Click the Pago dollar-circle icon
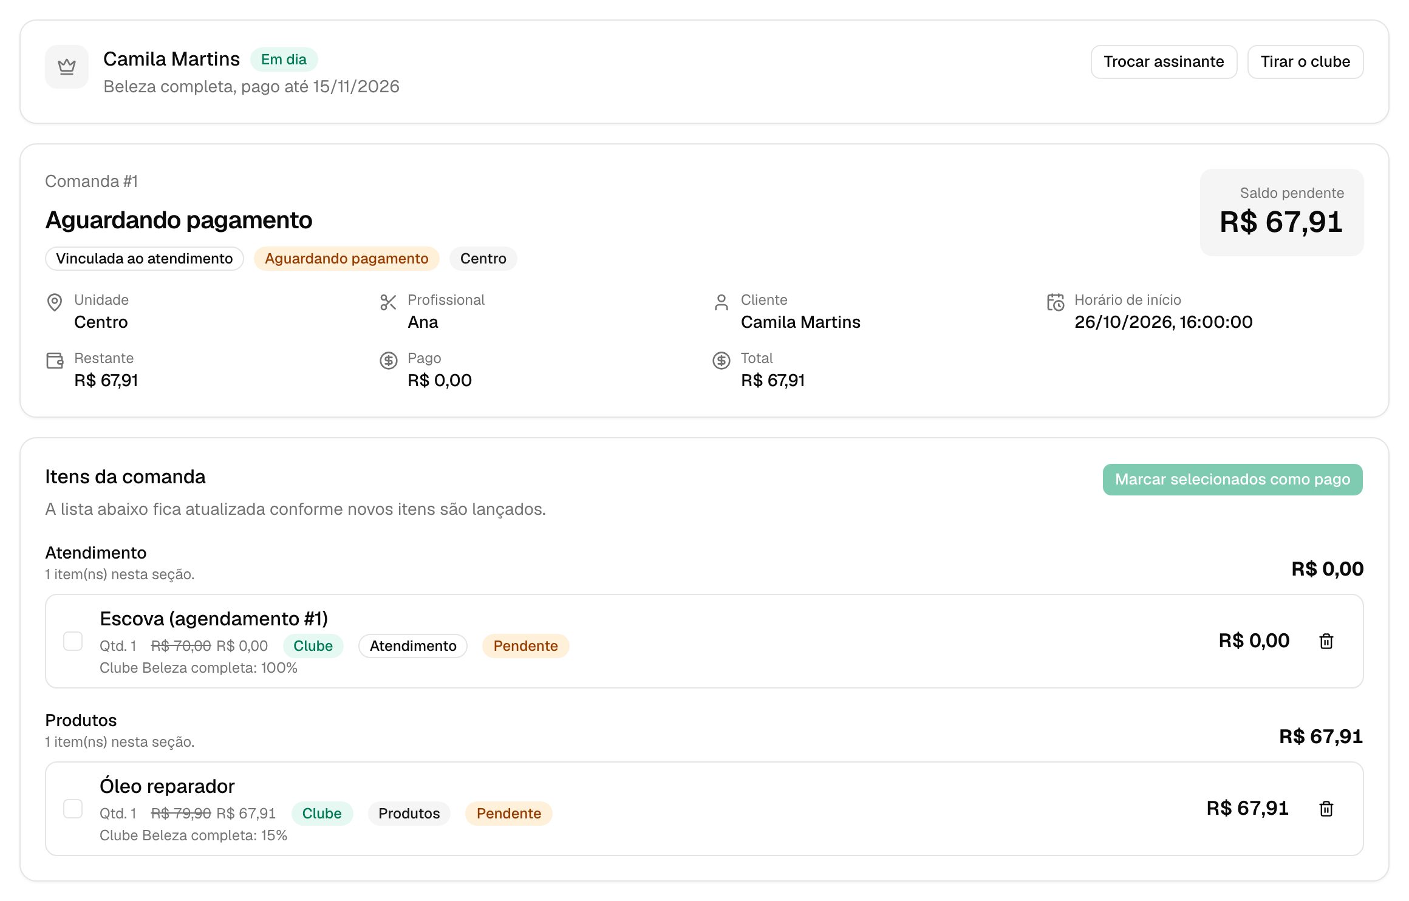The image size is (1409, 901). click(x=388, y=361)
